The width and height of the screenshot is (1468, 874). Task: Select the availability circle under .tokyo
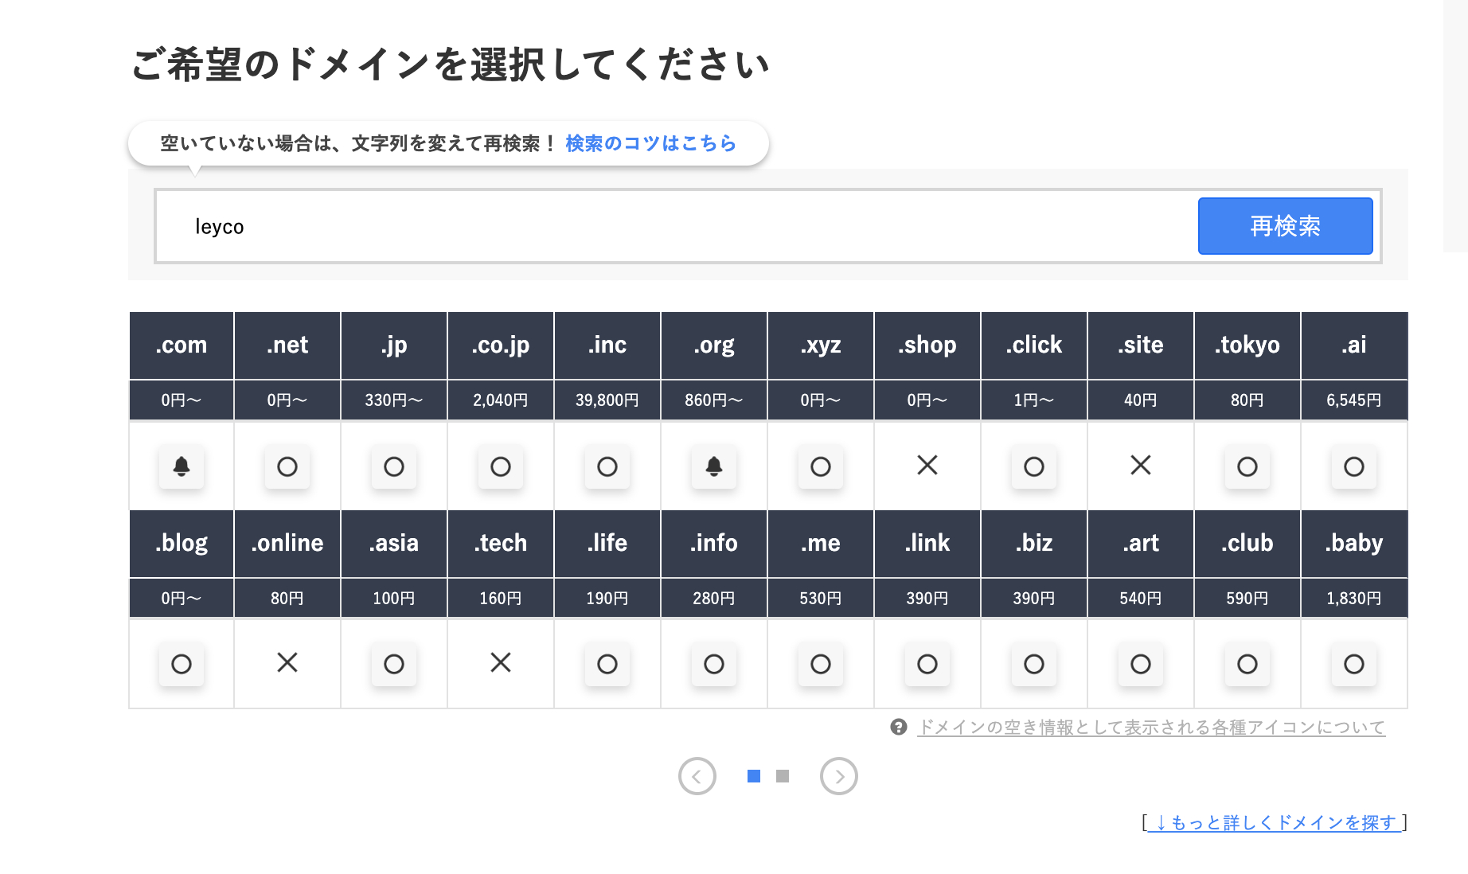(1247, 467)
